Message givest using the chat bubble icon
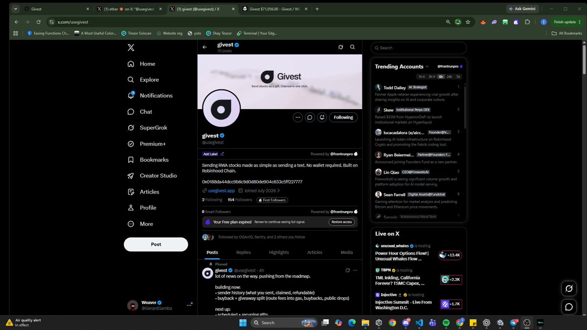Screen dimensions: 587x330 (x=310, y=117)
